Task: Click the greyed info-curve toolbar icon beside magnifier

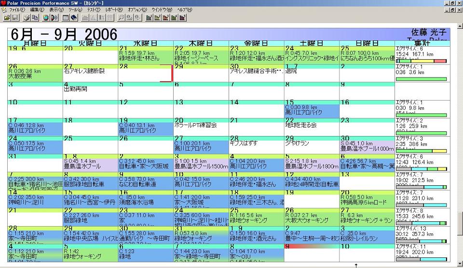Action: [x=129, y=18]
